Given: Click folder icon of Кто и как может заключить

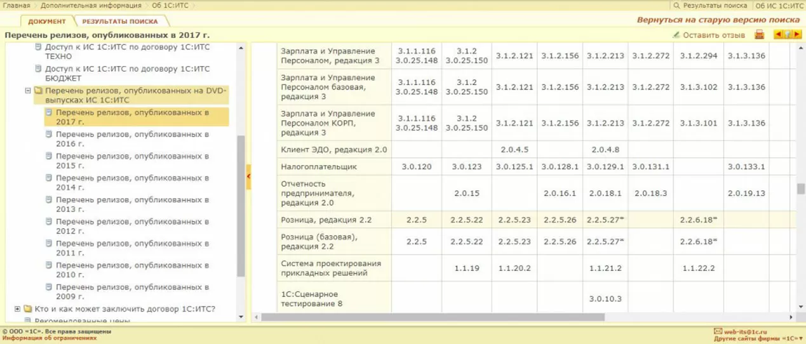Looking at the screenshot, I should (27, 309).
